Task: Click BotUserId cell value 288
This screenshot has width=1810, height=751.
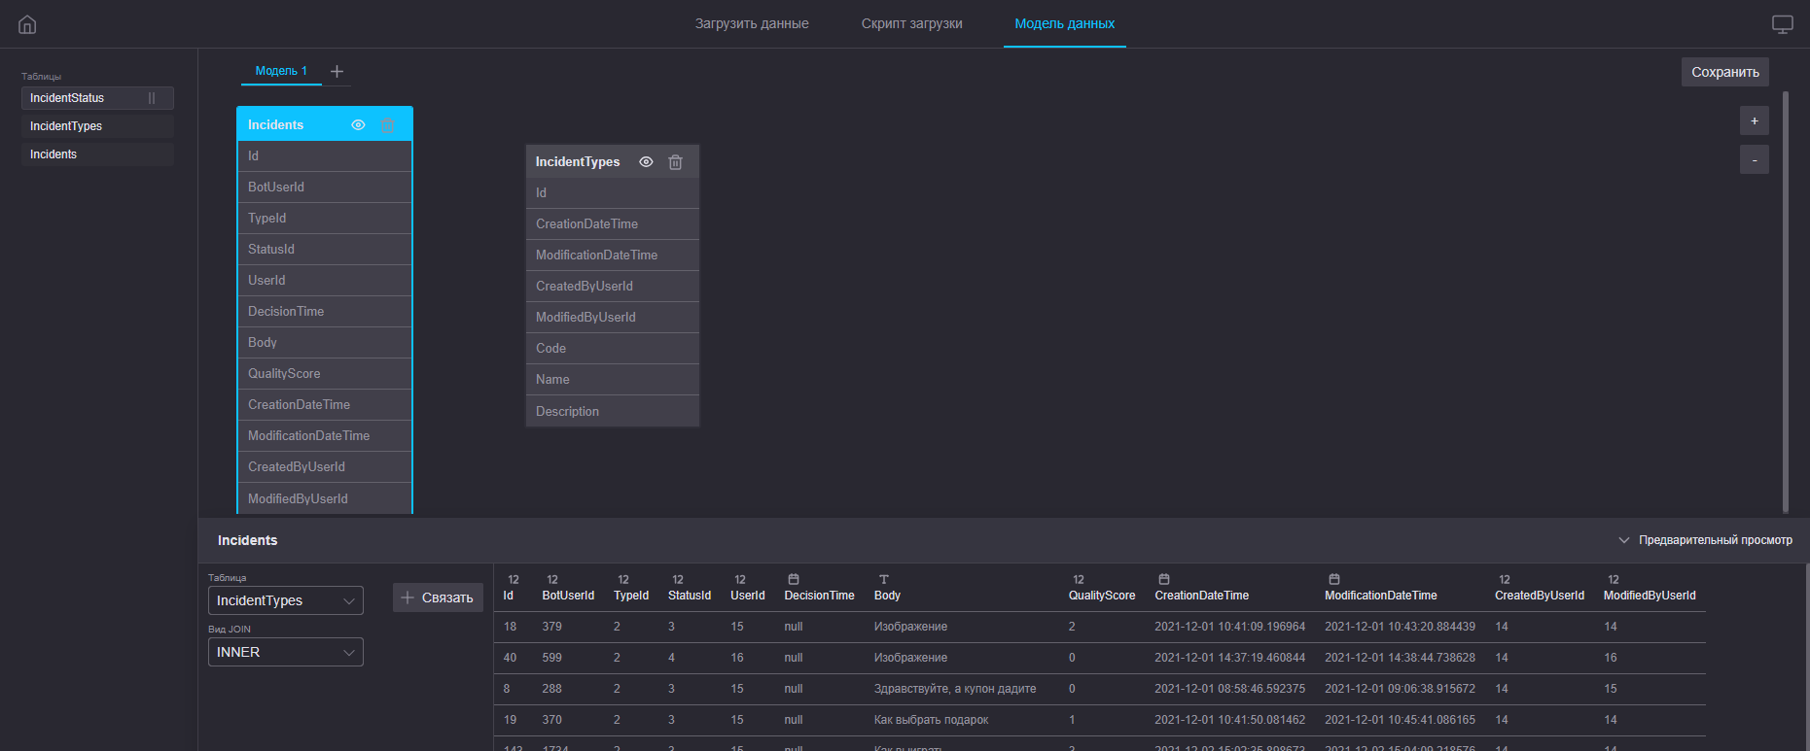Action: [551, 689]
